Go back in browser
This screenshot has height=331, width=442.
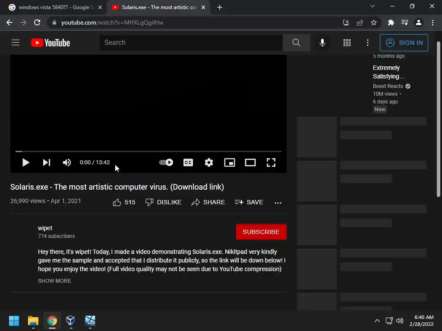click(x=9, y=22)
